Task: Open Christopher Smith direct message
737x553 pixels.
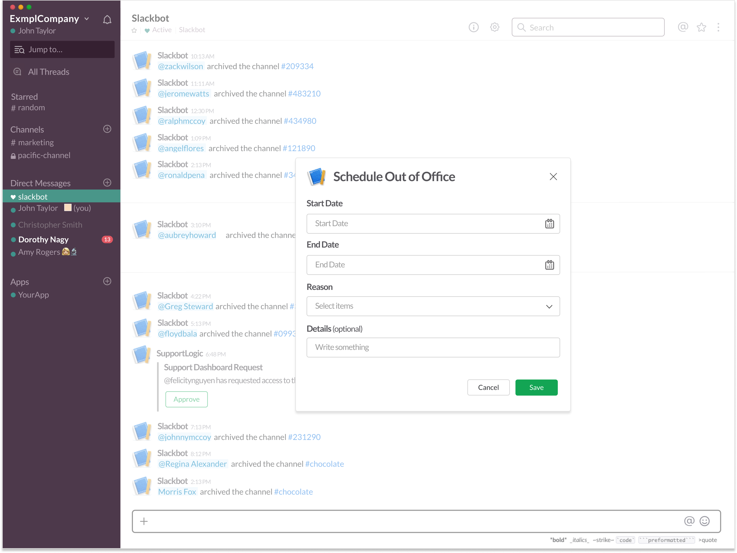Action: coord(46,225)
